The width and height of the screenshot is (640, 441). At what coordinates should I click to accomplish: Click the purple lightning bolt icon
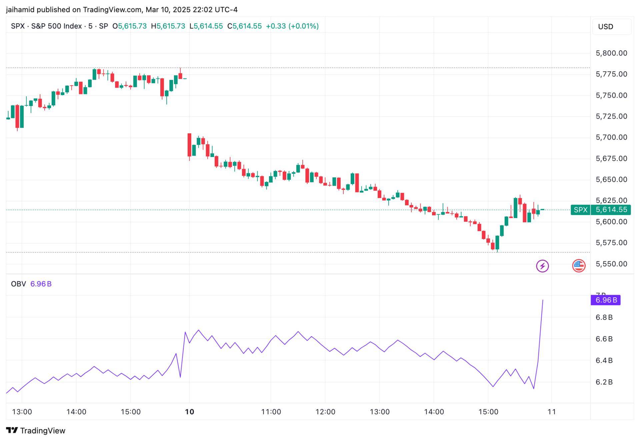542,266
